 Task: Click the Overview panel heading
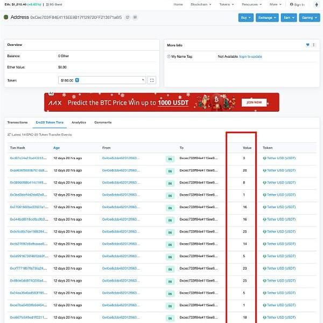click(15, 45)
